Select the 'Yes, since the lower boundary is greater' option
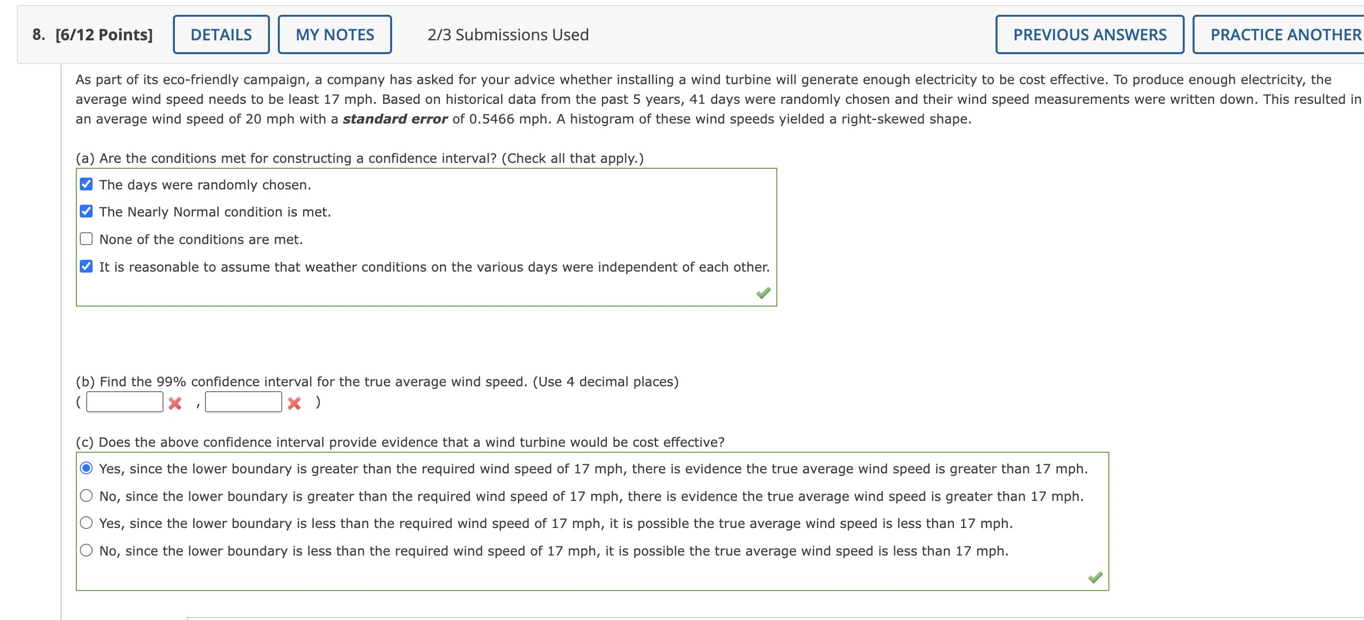Screen dimensions: 1364x620 tap(86, 467)
